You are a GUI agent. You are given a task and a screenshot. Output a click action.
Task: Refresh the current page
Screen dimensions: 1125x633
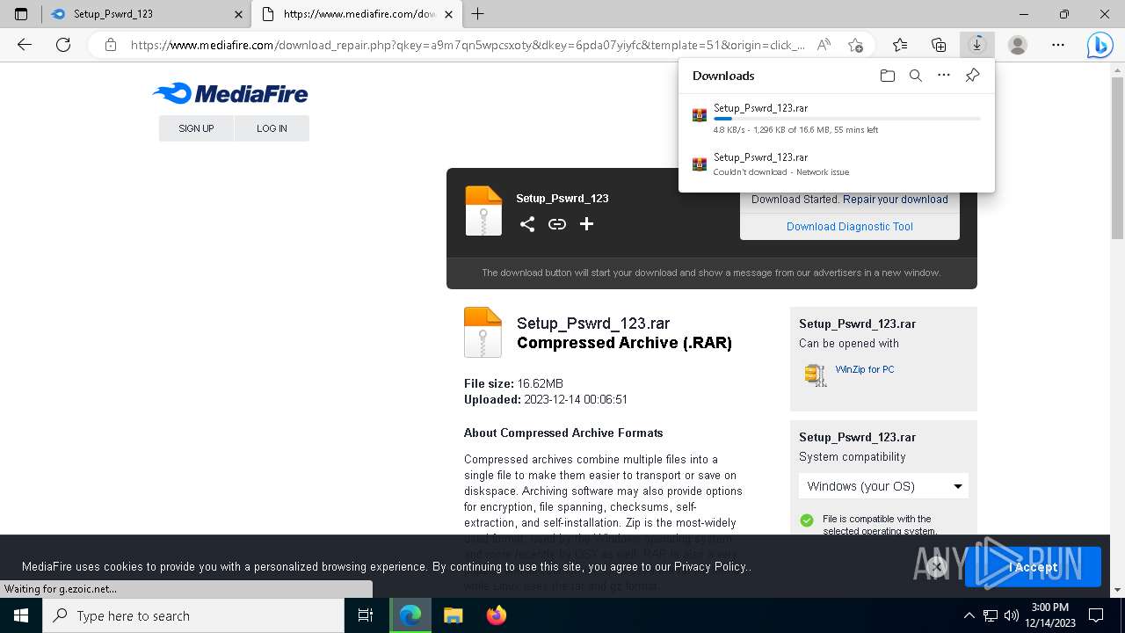(63, 45)
